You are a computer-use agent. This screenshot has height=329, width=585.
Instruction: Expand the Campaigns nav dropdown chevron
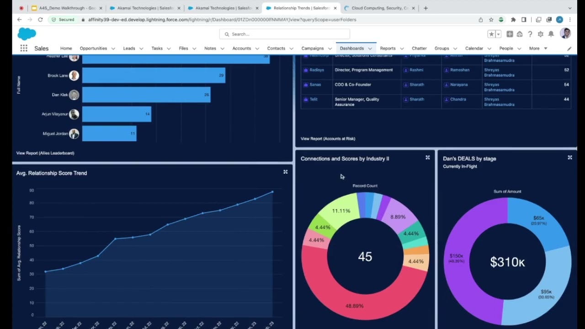[x=330, y=48]
